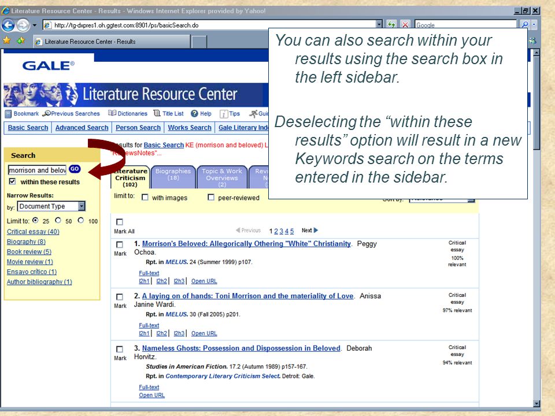
Task: Click the Internet Explorer title bar icon
Action: tap(5, 10)
